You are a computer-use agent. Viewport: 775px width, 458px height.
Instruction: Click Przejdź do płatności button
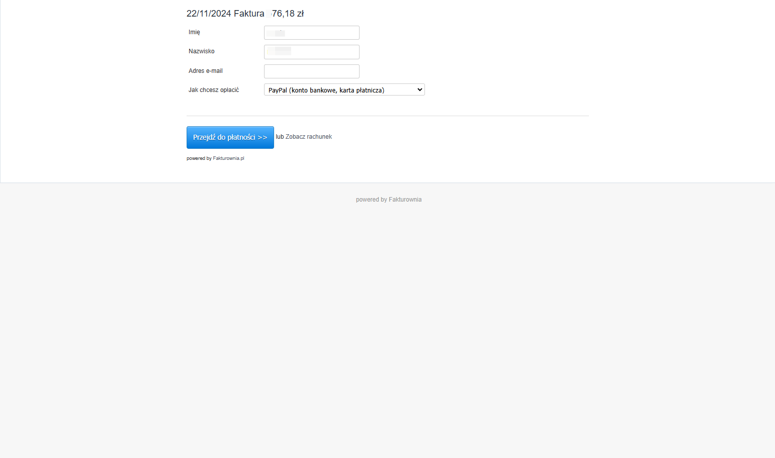tap(230, 137)
